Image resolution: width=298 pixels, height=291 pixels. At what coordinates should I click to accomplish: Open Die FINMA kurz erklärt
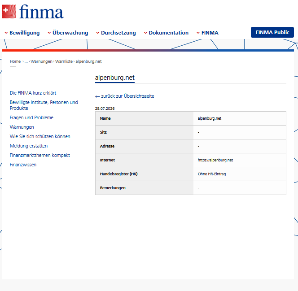pyautogui.click(x=33, y=93)
